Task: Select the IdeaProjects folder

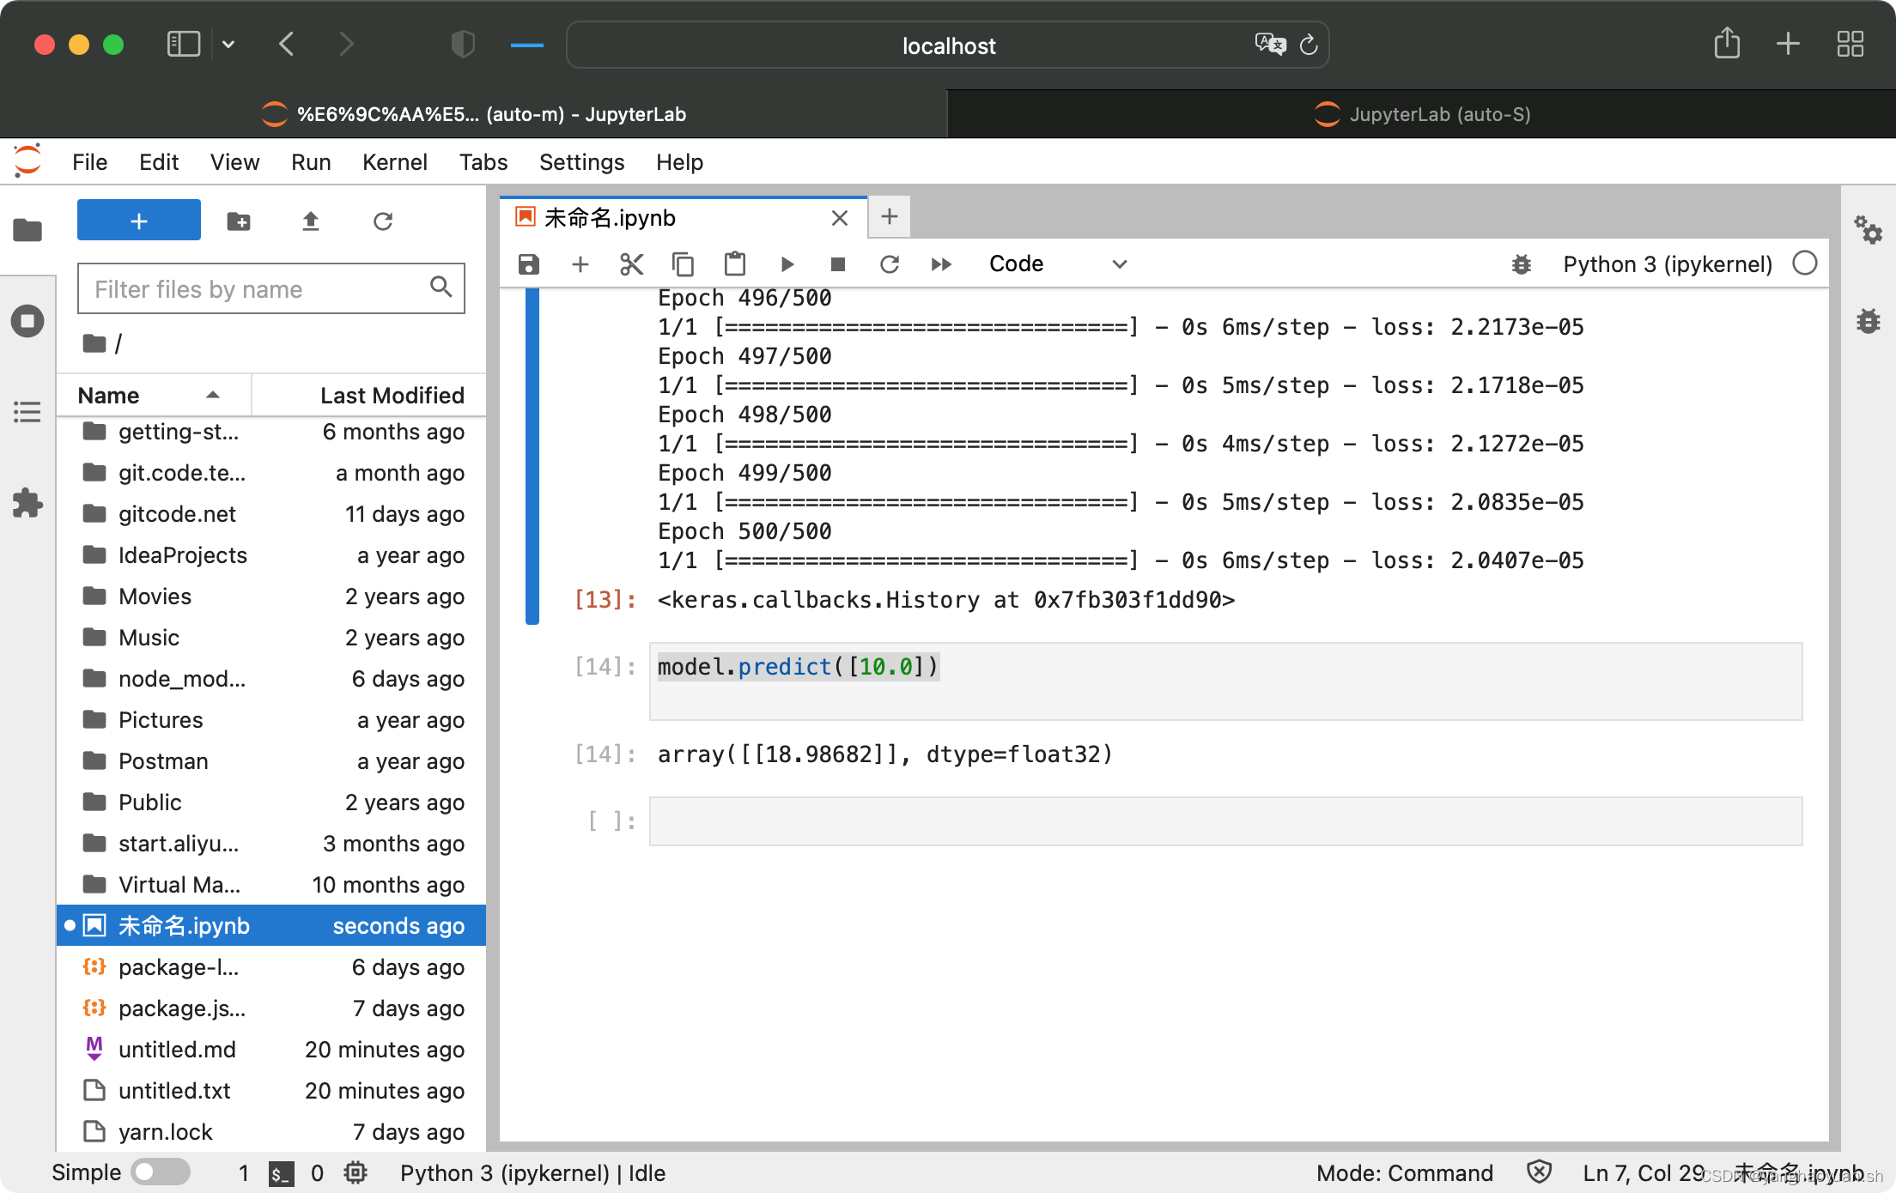Action: click(x=271, y=555)
